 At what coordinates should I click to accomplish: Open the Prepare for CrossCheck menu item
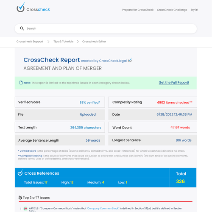coord(138,10)
